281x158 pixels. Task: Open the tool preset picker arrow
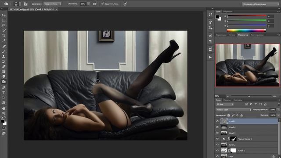point(10,4)
